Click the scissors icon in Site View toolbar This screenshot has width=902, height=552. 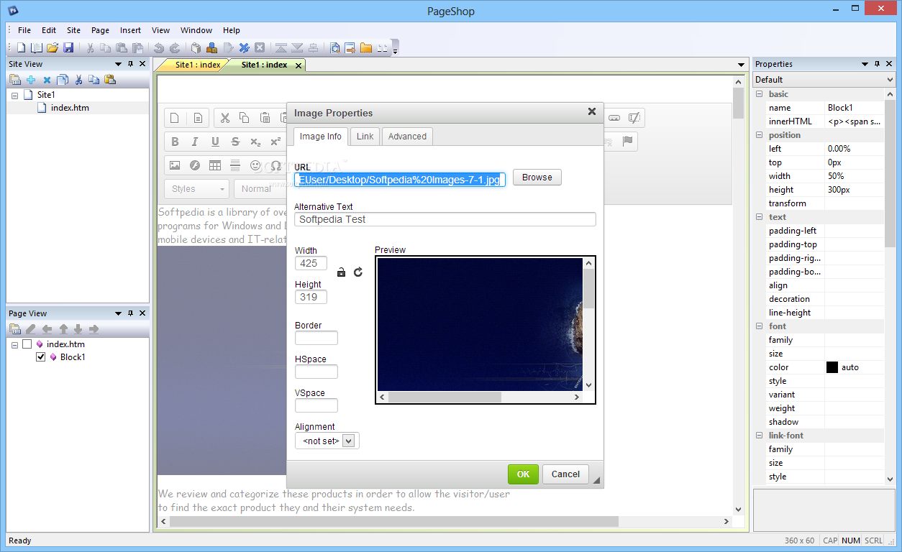pos(78,80)
